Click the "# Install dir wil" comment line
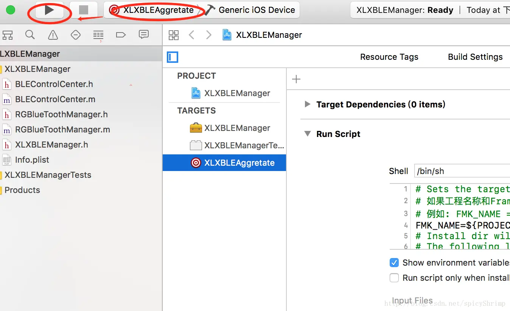Image resolution: width=510 pixels, height=311 pixels. point(462,236)
